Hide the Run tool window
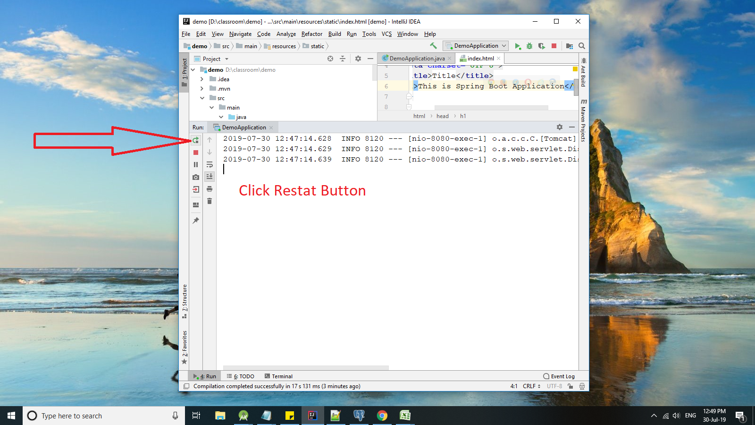The image size is (755, 425). click(572, 127)
